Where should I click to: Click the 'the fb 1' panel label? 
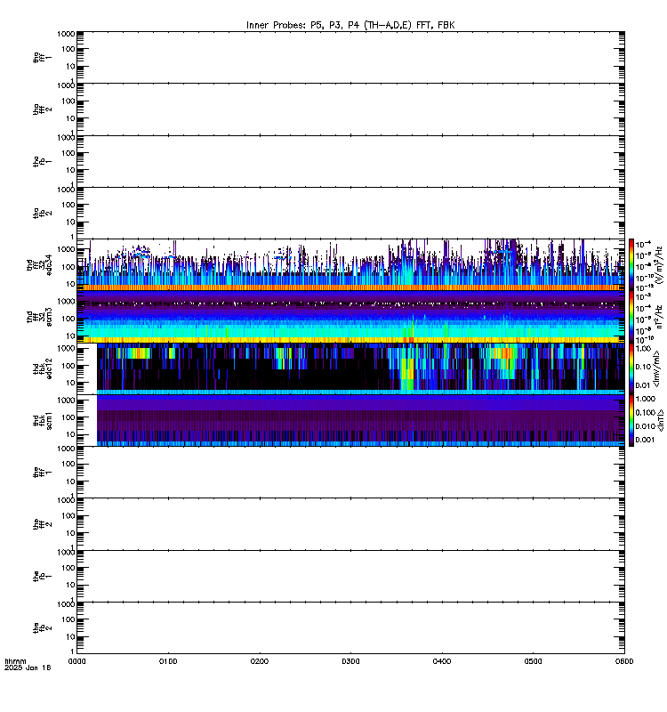pos(42,576)
